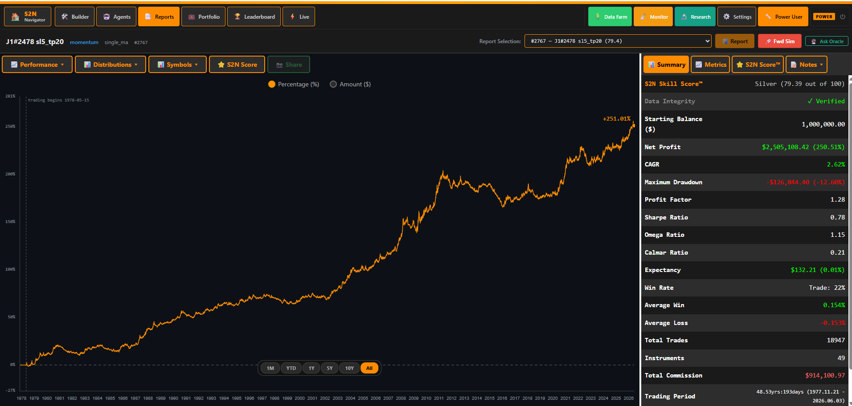Select the Amount ($) radio option
852x406 pixels.
[x=350, y=84]
